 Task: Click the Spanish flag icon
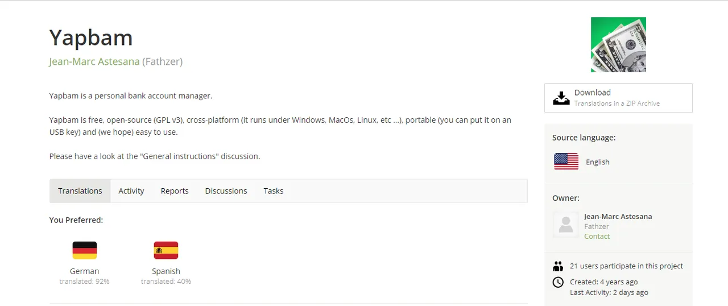tap(166, 250)
